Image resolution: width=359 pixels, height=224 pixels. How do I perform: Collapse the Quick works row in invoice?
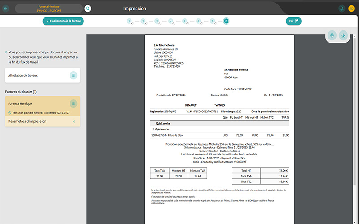pos(153,129)
